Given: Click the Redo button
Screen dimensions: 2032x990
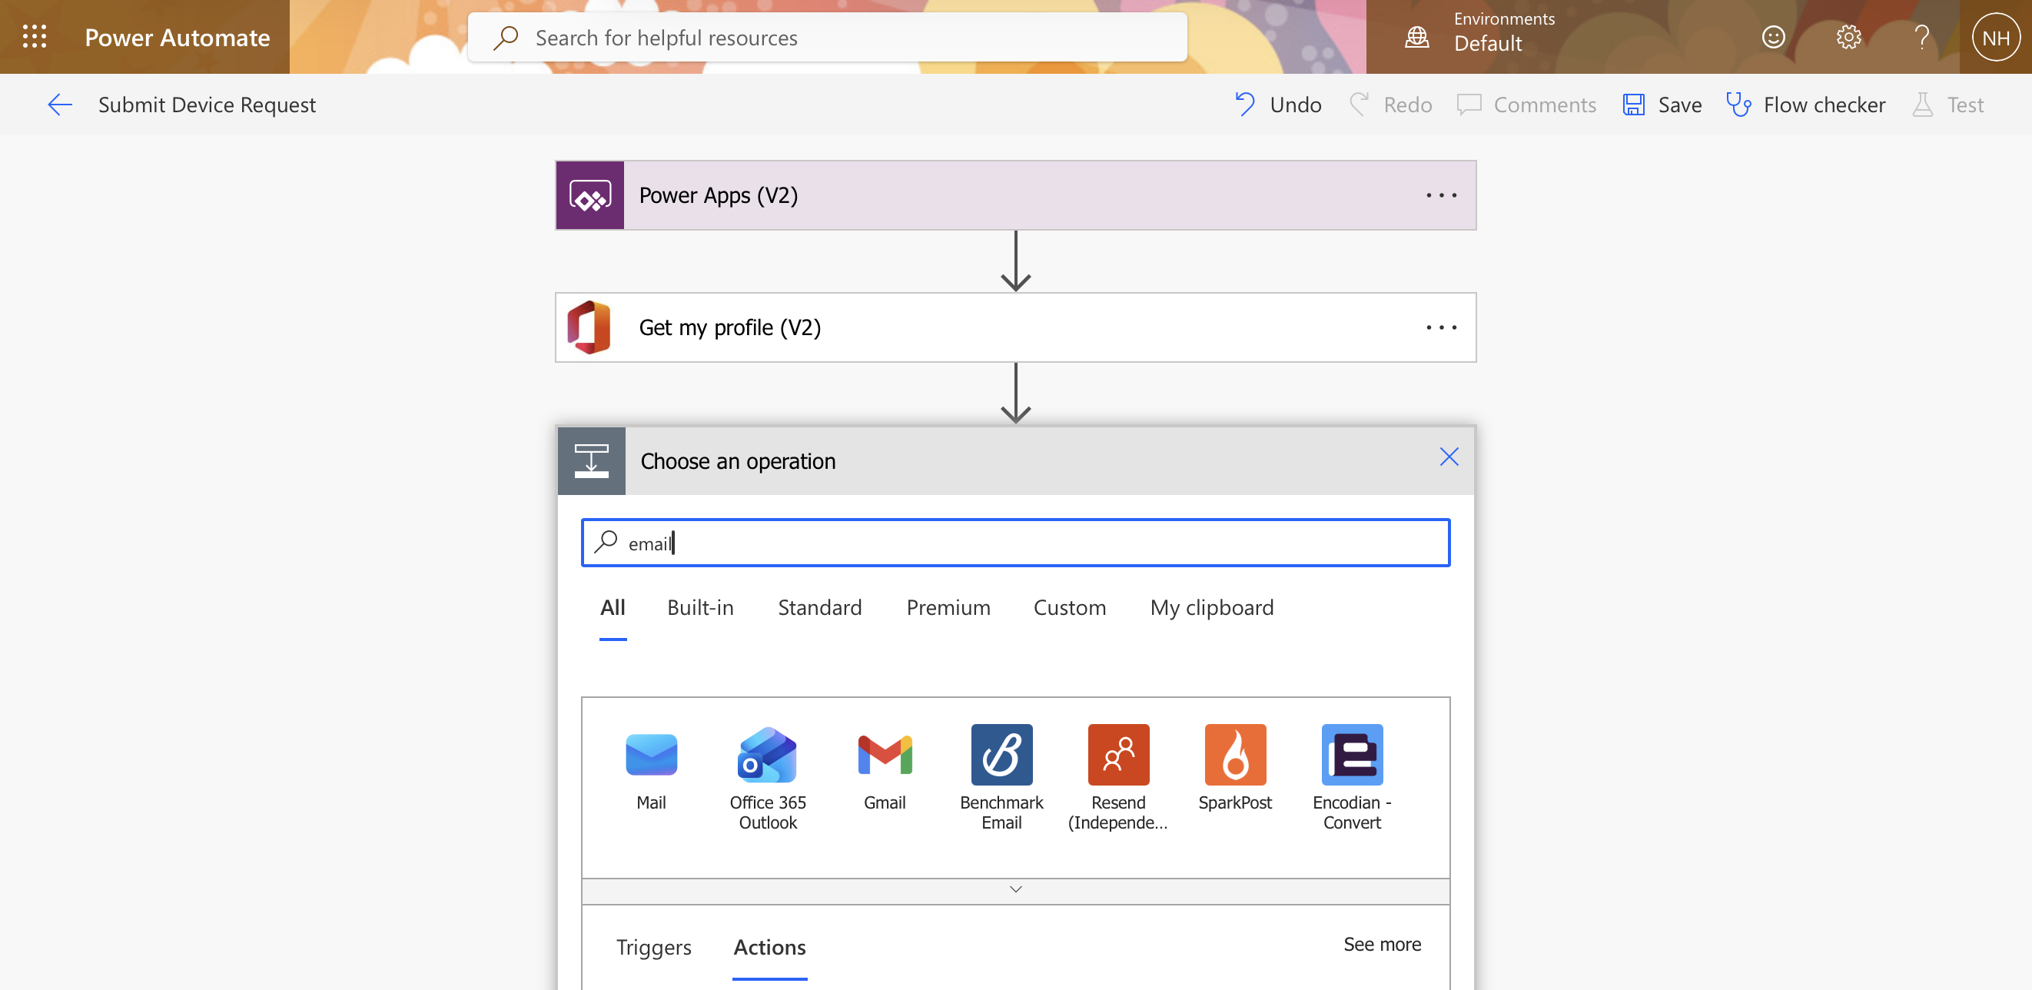Looking at the screenshot, I should click(1391, 105).
